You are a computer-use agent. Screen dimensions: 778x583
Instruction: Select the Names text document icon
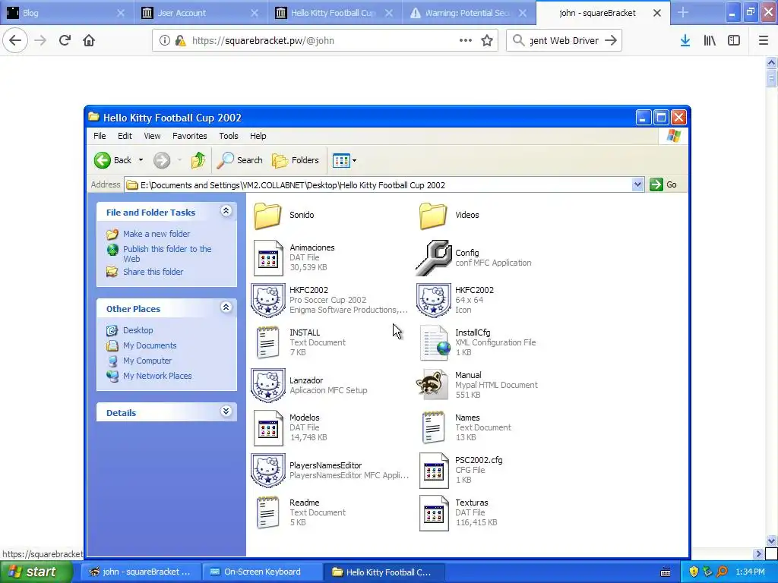pos(434,428)
